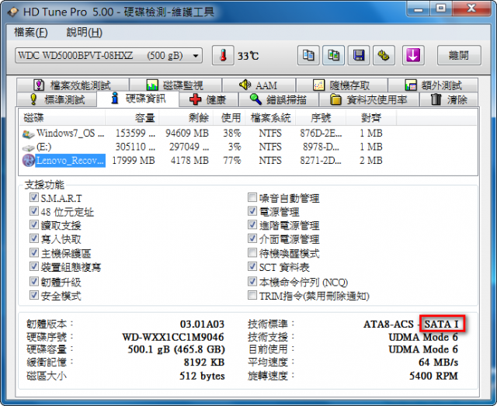Image resolution: width=497 pixels, height=406 pixels.
Task: Switch to the AAM tab
Action: coord(259,85)
